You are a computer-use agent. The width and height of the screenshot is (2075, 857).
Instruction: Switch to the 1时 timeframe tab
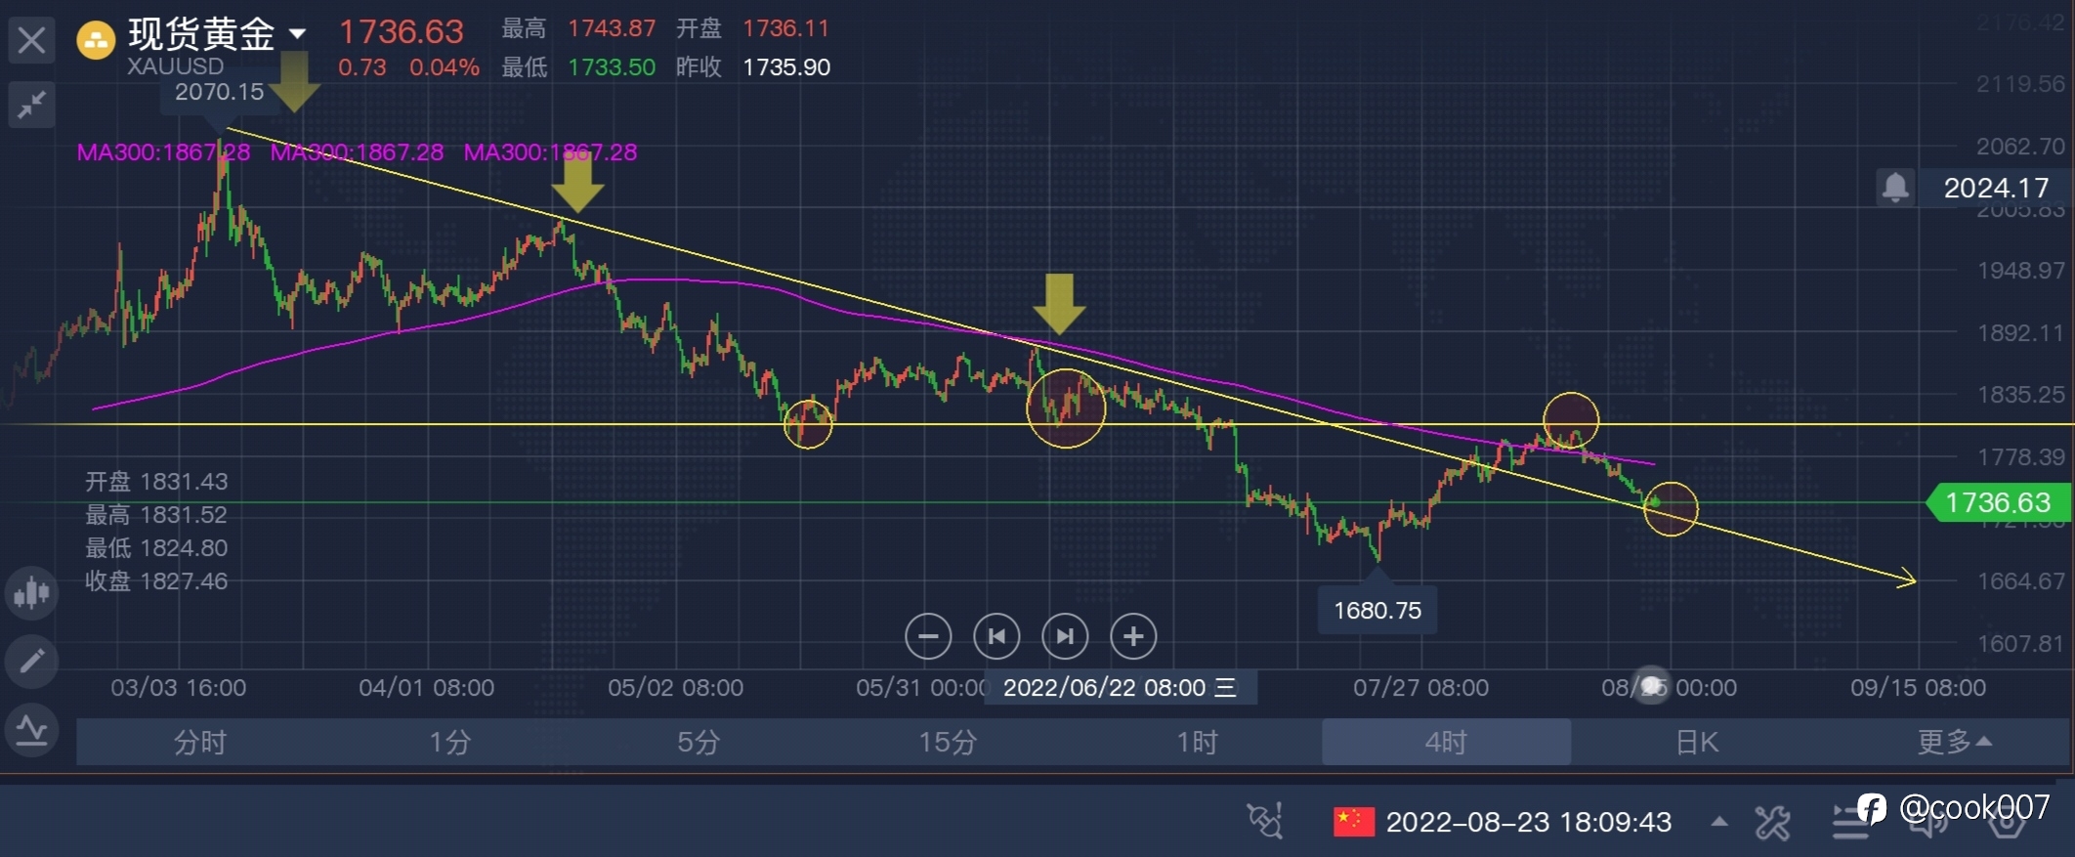coord(1198,742)
